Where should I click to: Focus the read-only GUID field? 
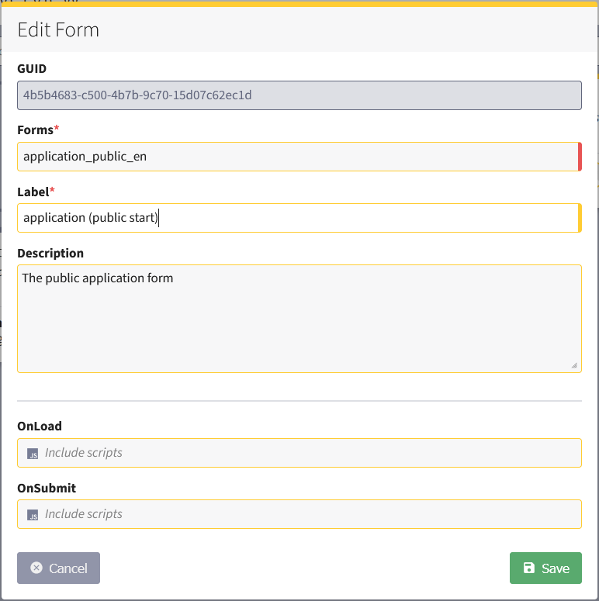pos(299,95)
